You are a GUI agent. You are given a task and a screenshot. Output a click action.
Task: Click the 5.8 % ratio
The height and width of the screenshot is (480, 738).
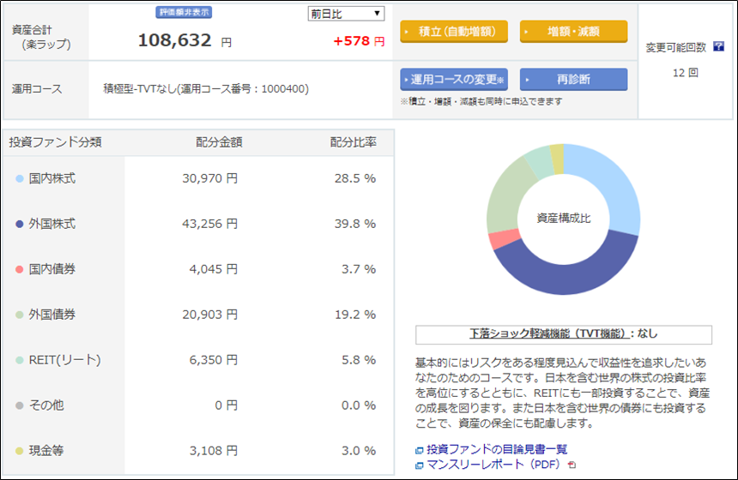click(x=359, y=360)
